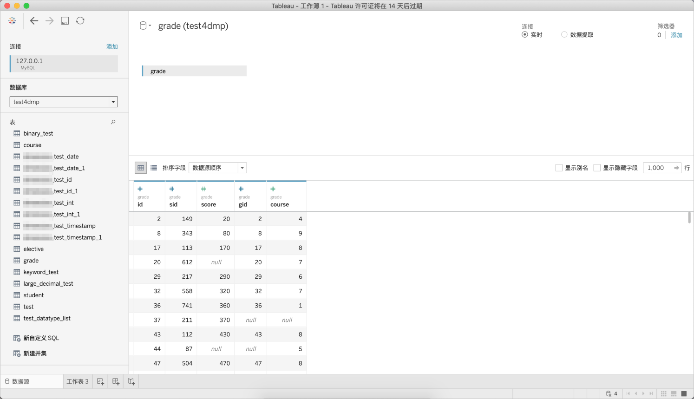694x399 pixels.
Task: Jump to last sheet navigation arrow
Action: pos(651,393)
